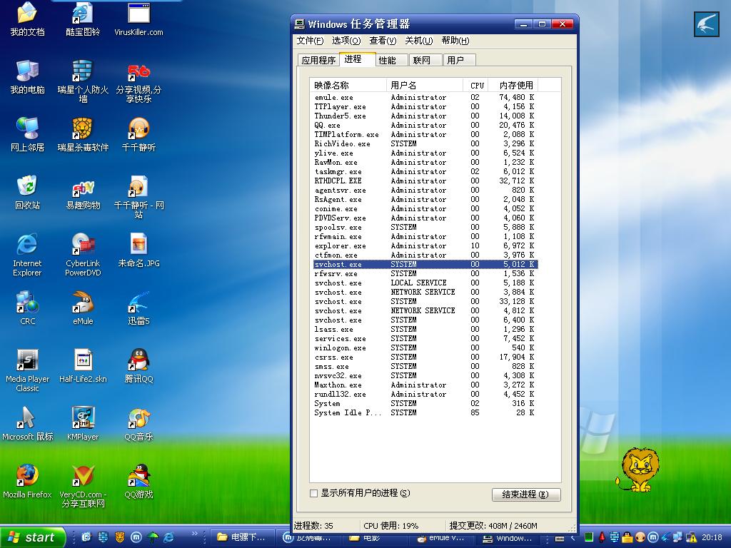Sort by the 内存使用 column header
This screenshot has height=548, width=731.
tap(516, 85)
